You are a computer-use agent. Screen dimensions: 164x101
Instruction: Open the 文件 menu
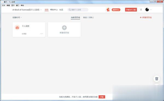(4, 5)
